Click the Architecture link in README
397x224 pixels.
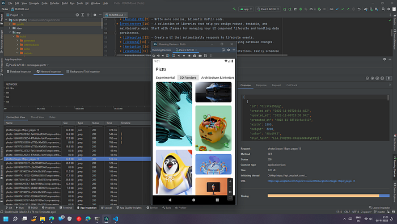click(x=132, y=24)
